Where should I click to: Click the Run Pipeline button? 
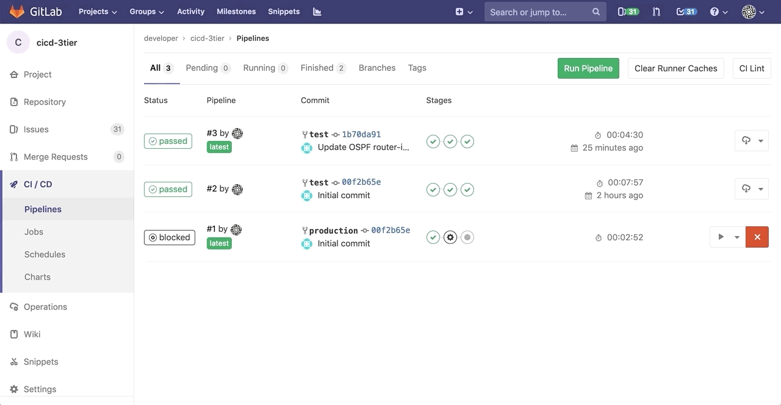click(588, 68)
